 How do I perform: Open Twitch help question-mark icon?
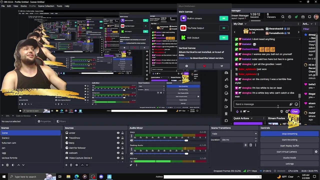click(289, 17)
